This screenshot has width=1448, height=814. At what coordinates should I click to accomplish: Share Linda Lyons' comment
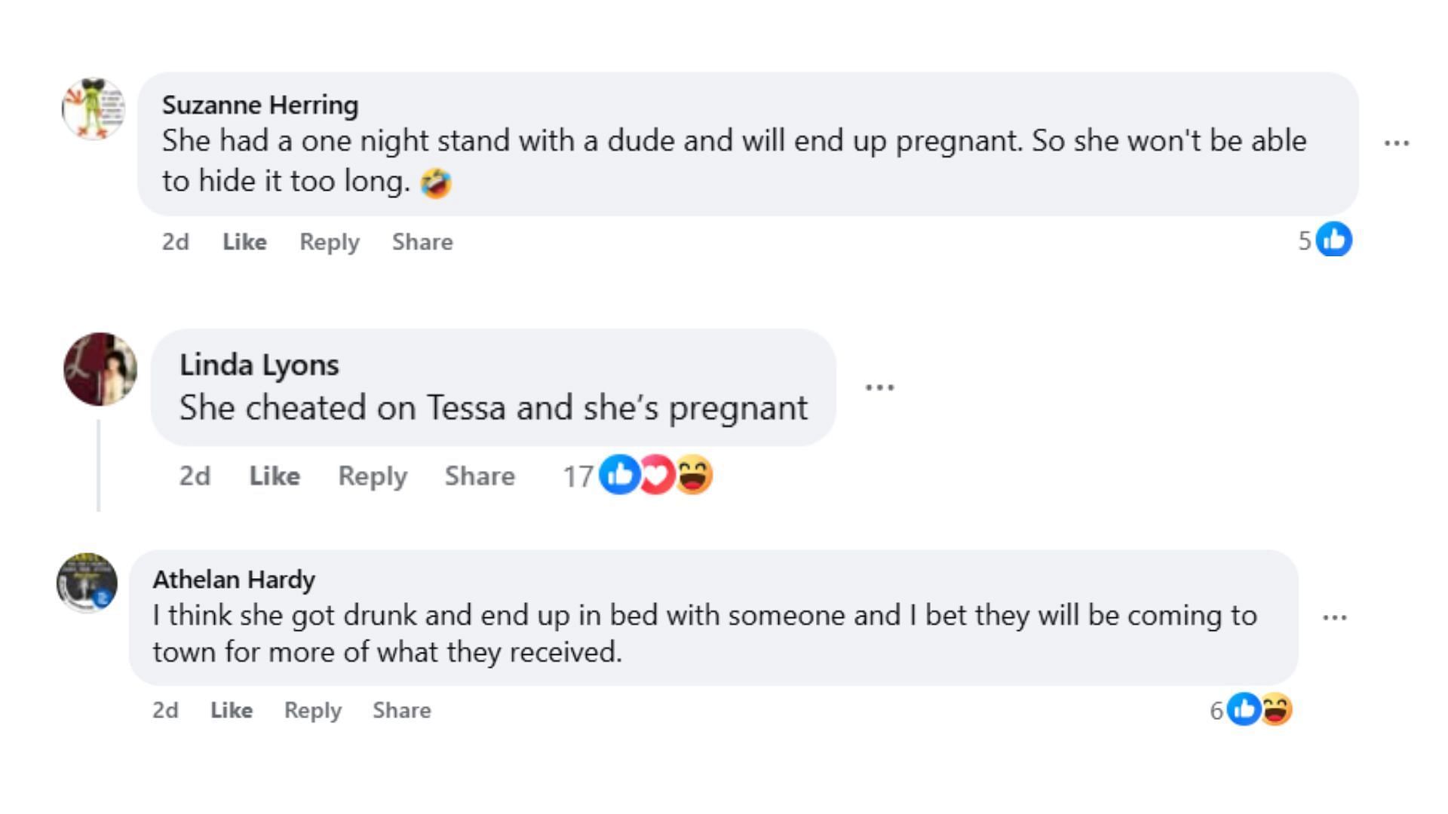point(480,476)
